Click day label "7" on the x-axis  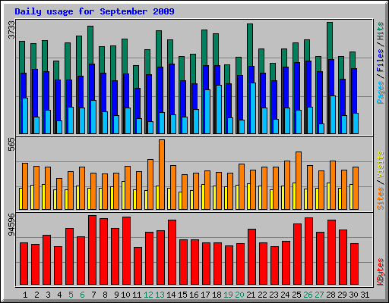pyautogui.click(x=93, y=295)
